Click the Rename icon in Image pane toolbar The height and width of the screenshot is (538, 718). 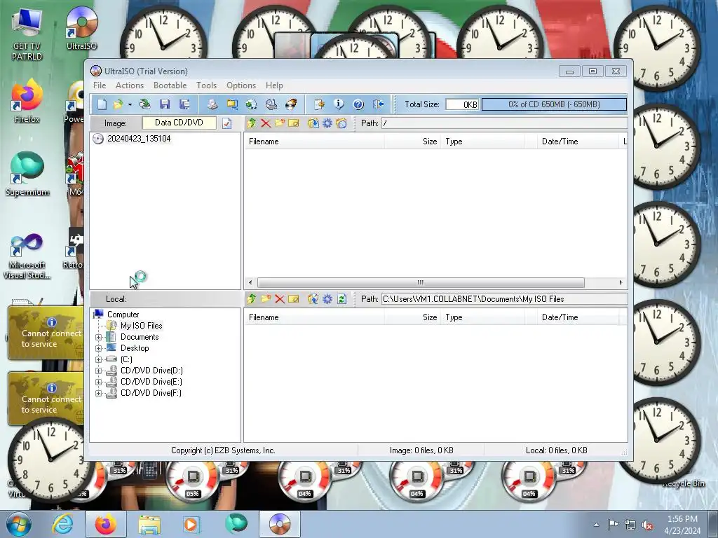294,123
